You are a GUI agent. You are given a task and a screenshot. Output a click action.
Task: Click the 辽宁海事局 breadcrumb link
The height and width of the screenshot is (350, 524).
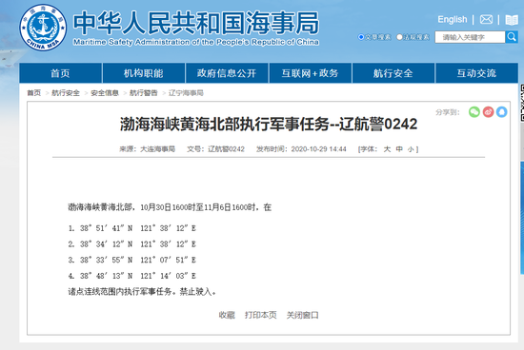pos(186,93)
